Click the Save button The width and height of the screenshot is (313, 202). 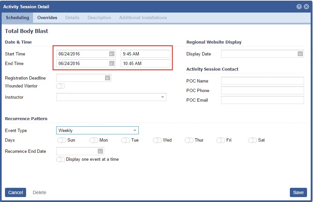(x=298, y=192)
